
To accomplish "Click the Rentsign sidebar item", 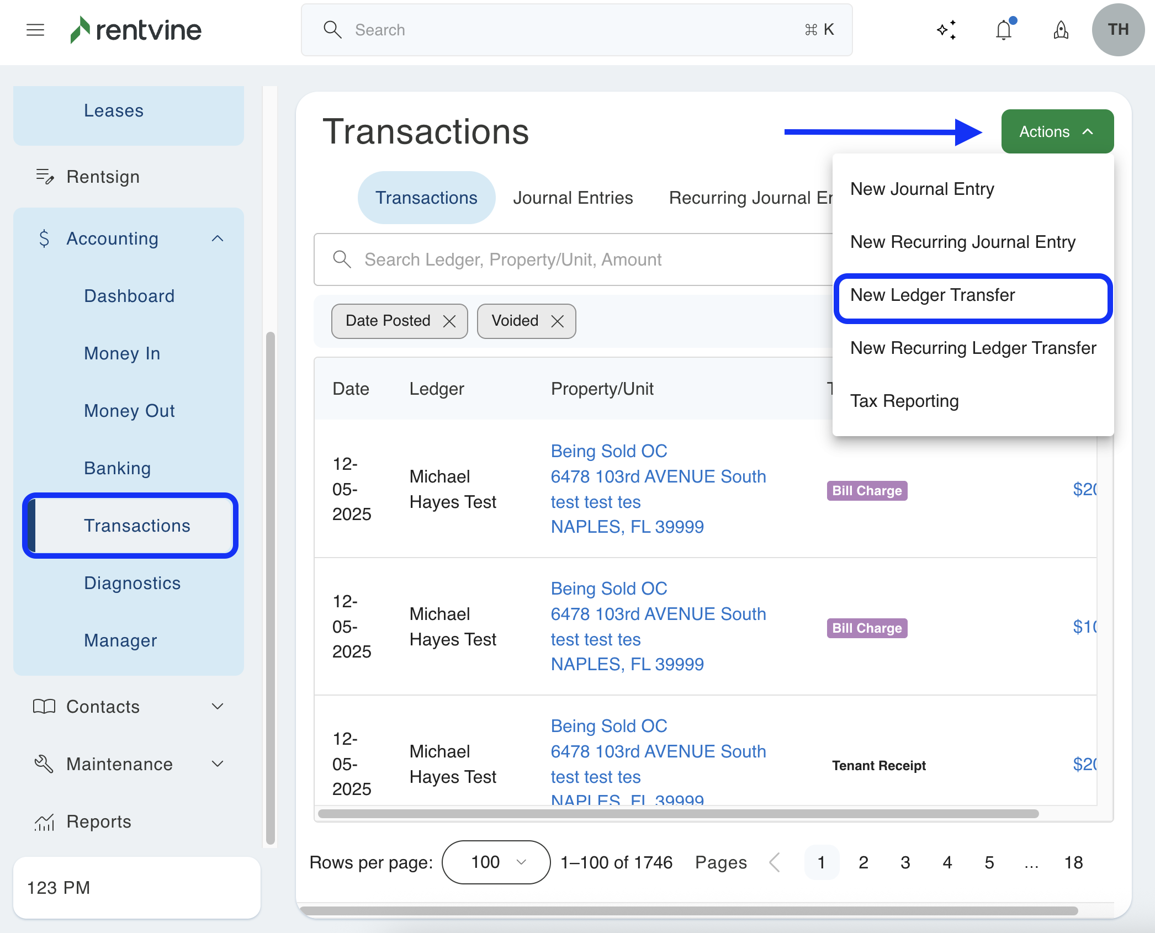I will click(x=103, y=177).
